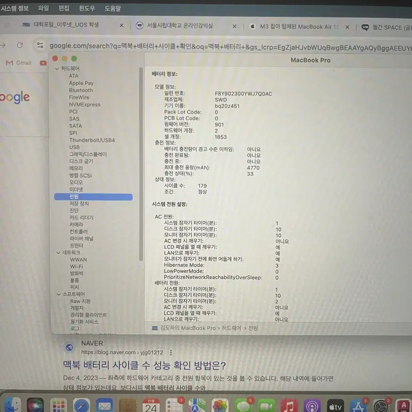Screen dimensions: 412x412
Task: View site information beside the Chrome address
Action: click(40, 45)
